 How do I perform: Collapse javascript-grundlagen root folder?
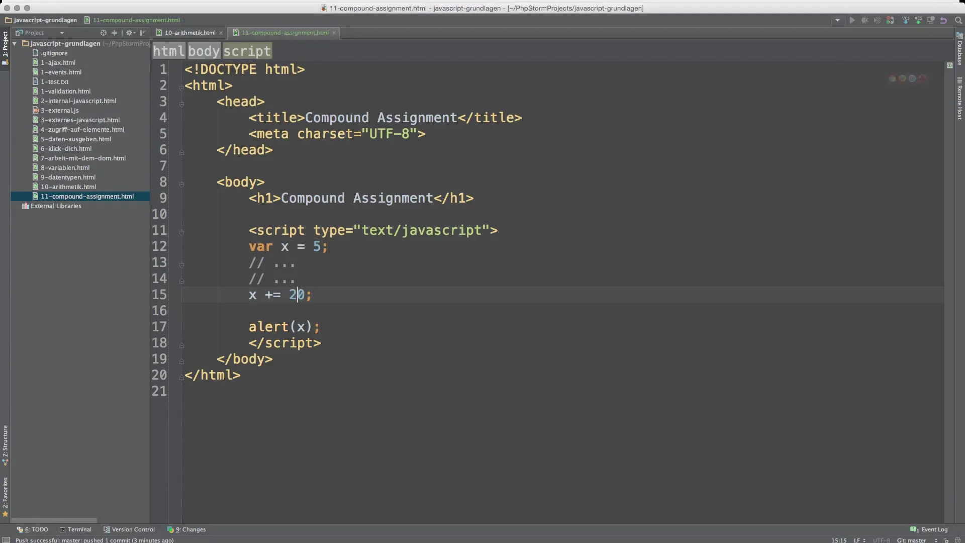pyautogui.click(x=15, y=44)
